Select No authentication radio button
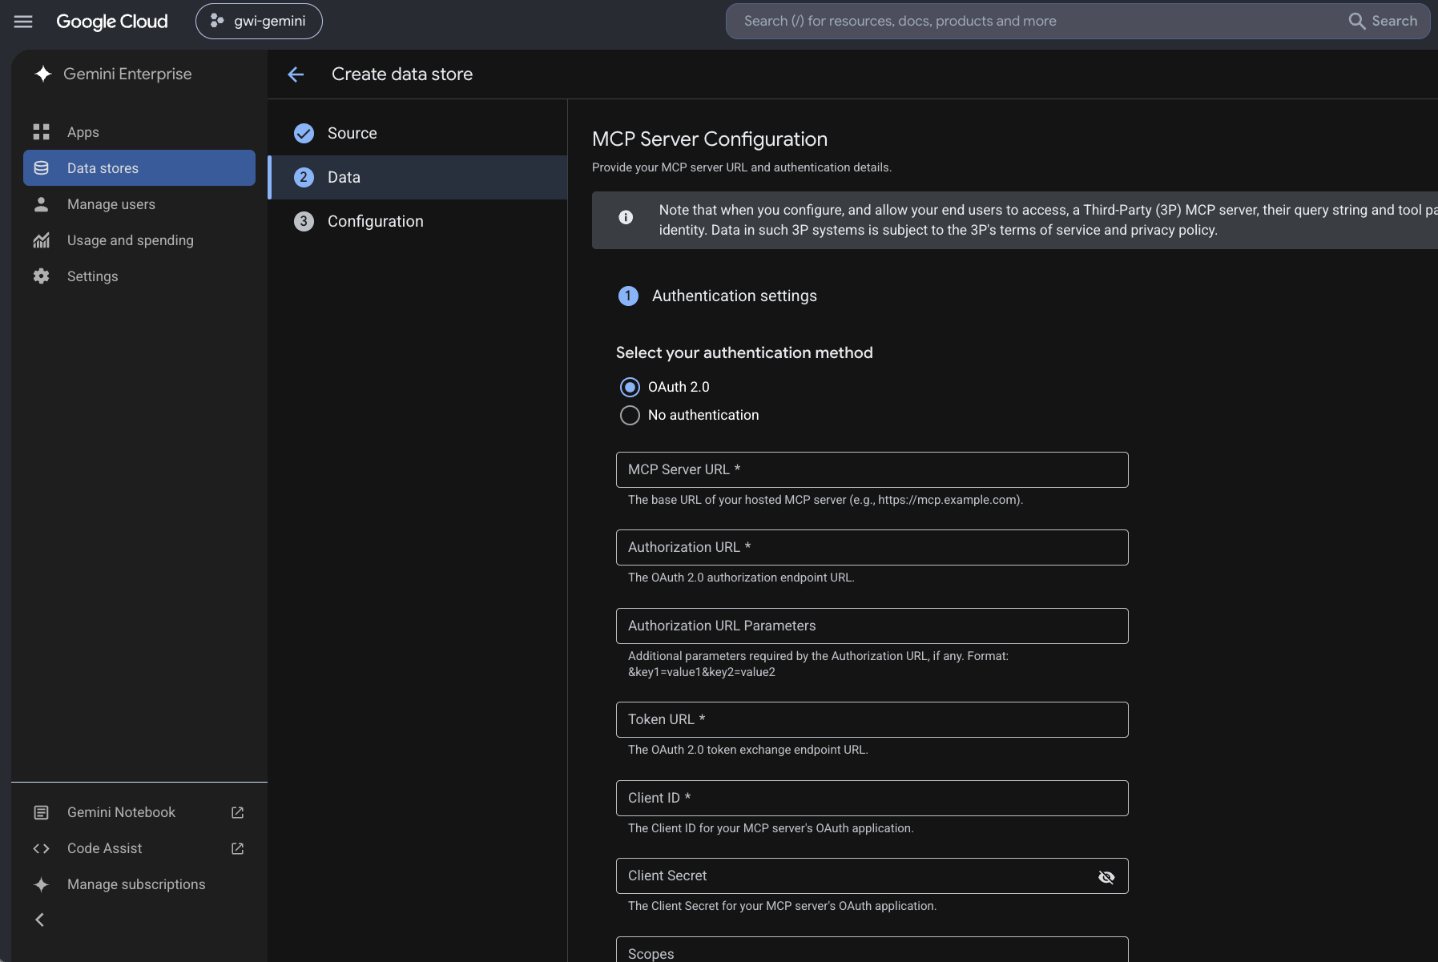Image resolution: width=1438 pixels, height=962 pixels. (630, 415)
